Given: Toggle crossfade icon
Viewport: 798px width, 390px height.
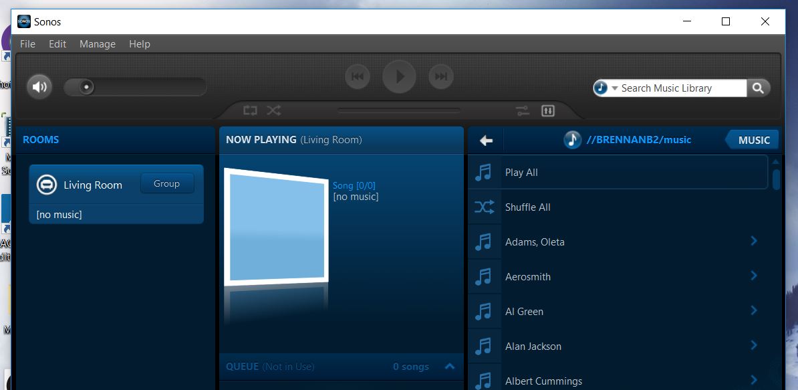Looking at the screenshot, I should [x=523, y=110].
